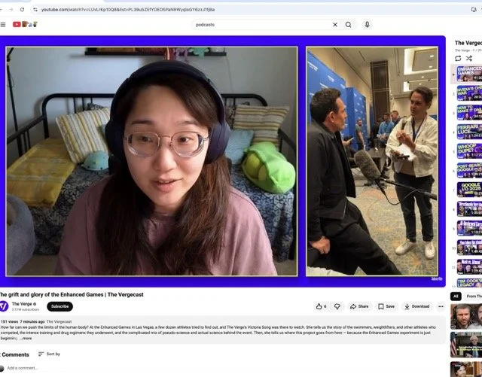
Task: Open recommended video showing an American flag
Action: click(466, 345)
